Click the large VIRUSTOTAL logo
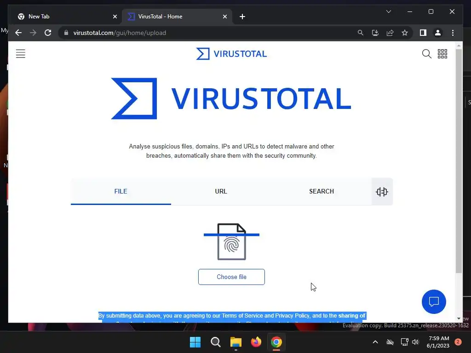 [x=231, y=98]
